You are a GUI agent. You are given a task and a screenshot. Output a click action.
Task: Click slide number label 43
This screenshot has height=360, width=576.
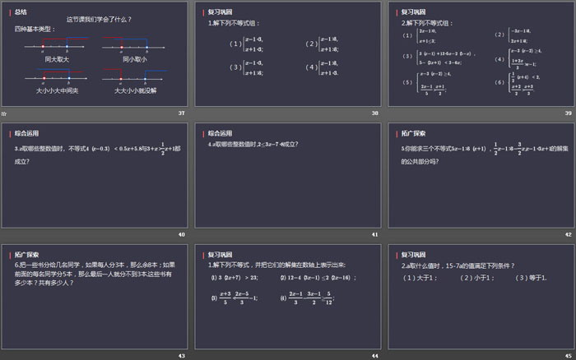tap(182, 356)
